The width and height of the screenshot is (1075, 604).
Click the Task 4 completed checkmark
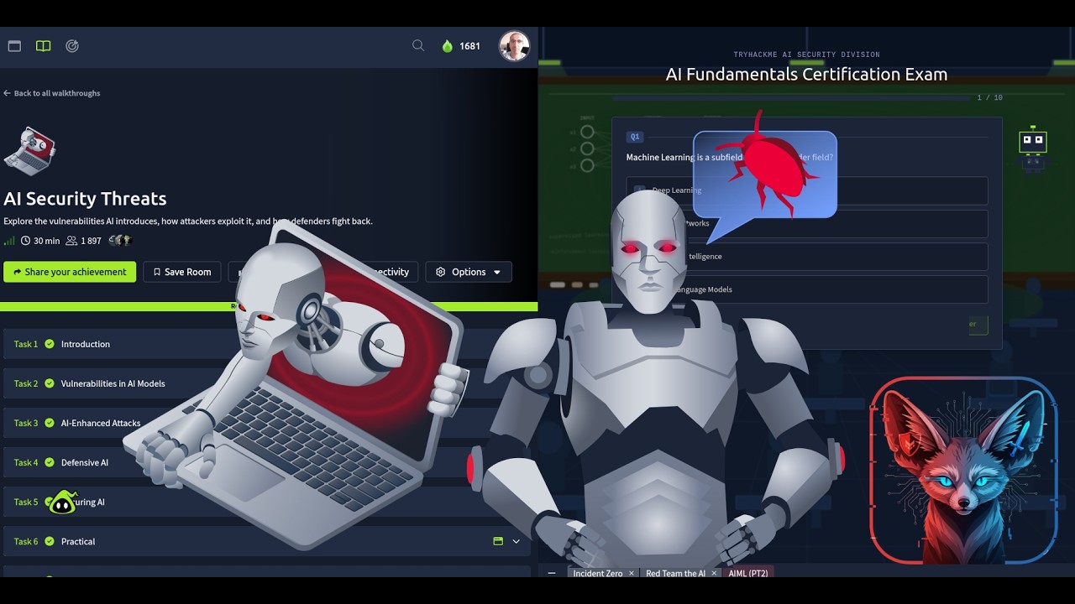click(x=50, y=462)
